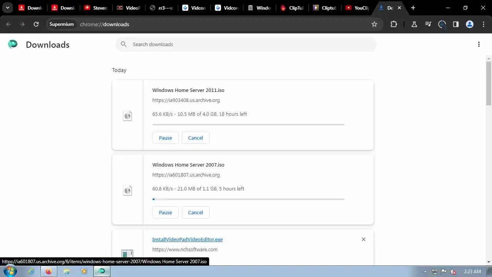Viewport: 492px width, 277px height.
Task: Switch to the rr3---s tab
Action: tap(161, 8)
